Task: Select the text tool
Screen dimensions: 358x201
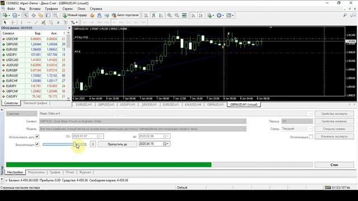Action: click(58, 22)
